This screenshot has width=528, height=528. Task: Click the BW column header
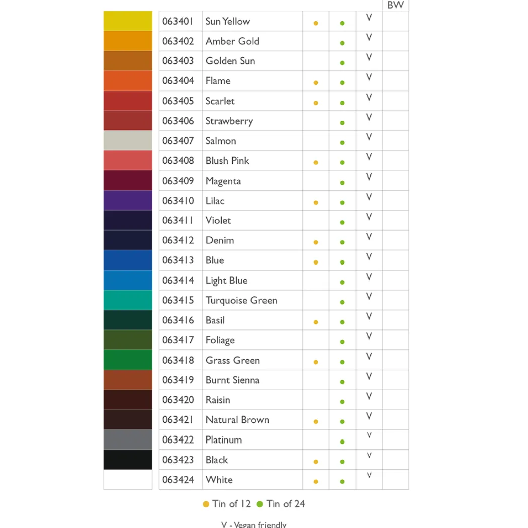coord(396,5)
